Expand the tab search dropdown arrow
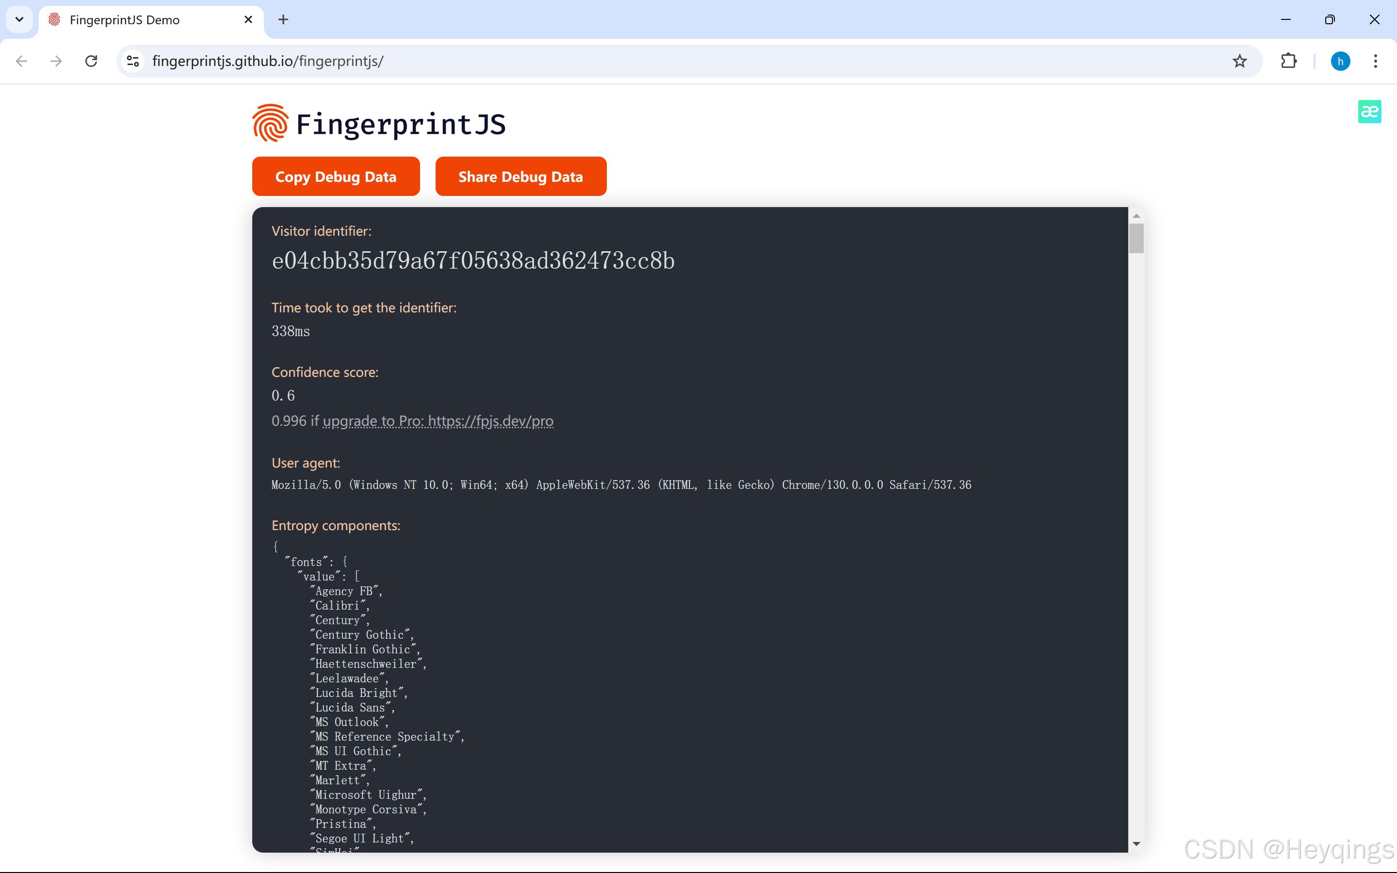The width and height of the screenshot is (1397, 873). tap(19, 19)
